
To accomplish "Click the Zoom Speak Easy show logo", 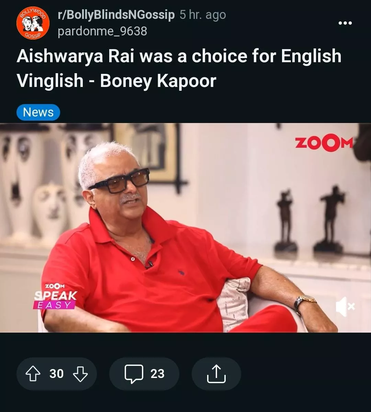I will 55,296.
